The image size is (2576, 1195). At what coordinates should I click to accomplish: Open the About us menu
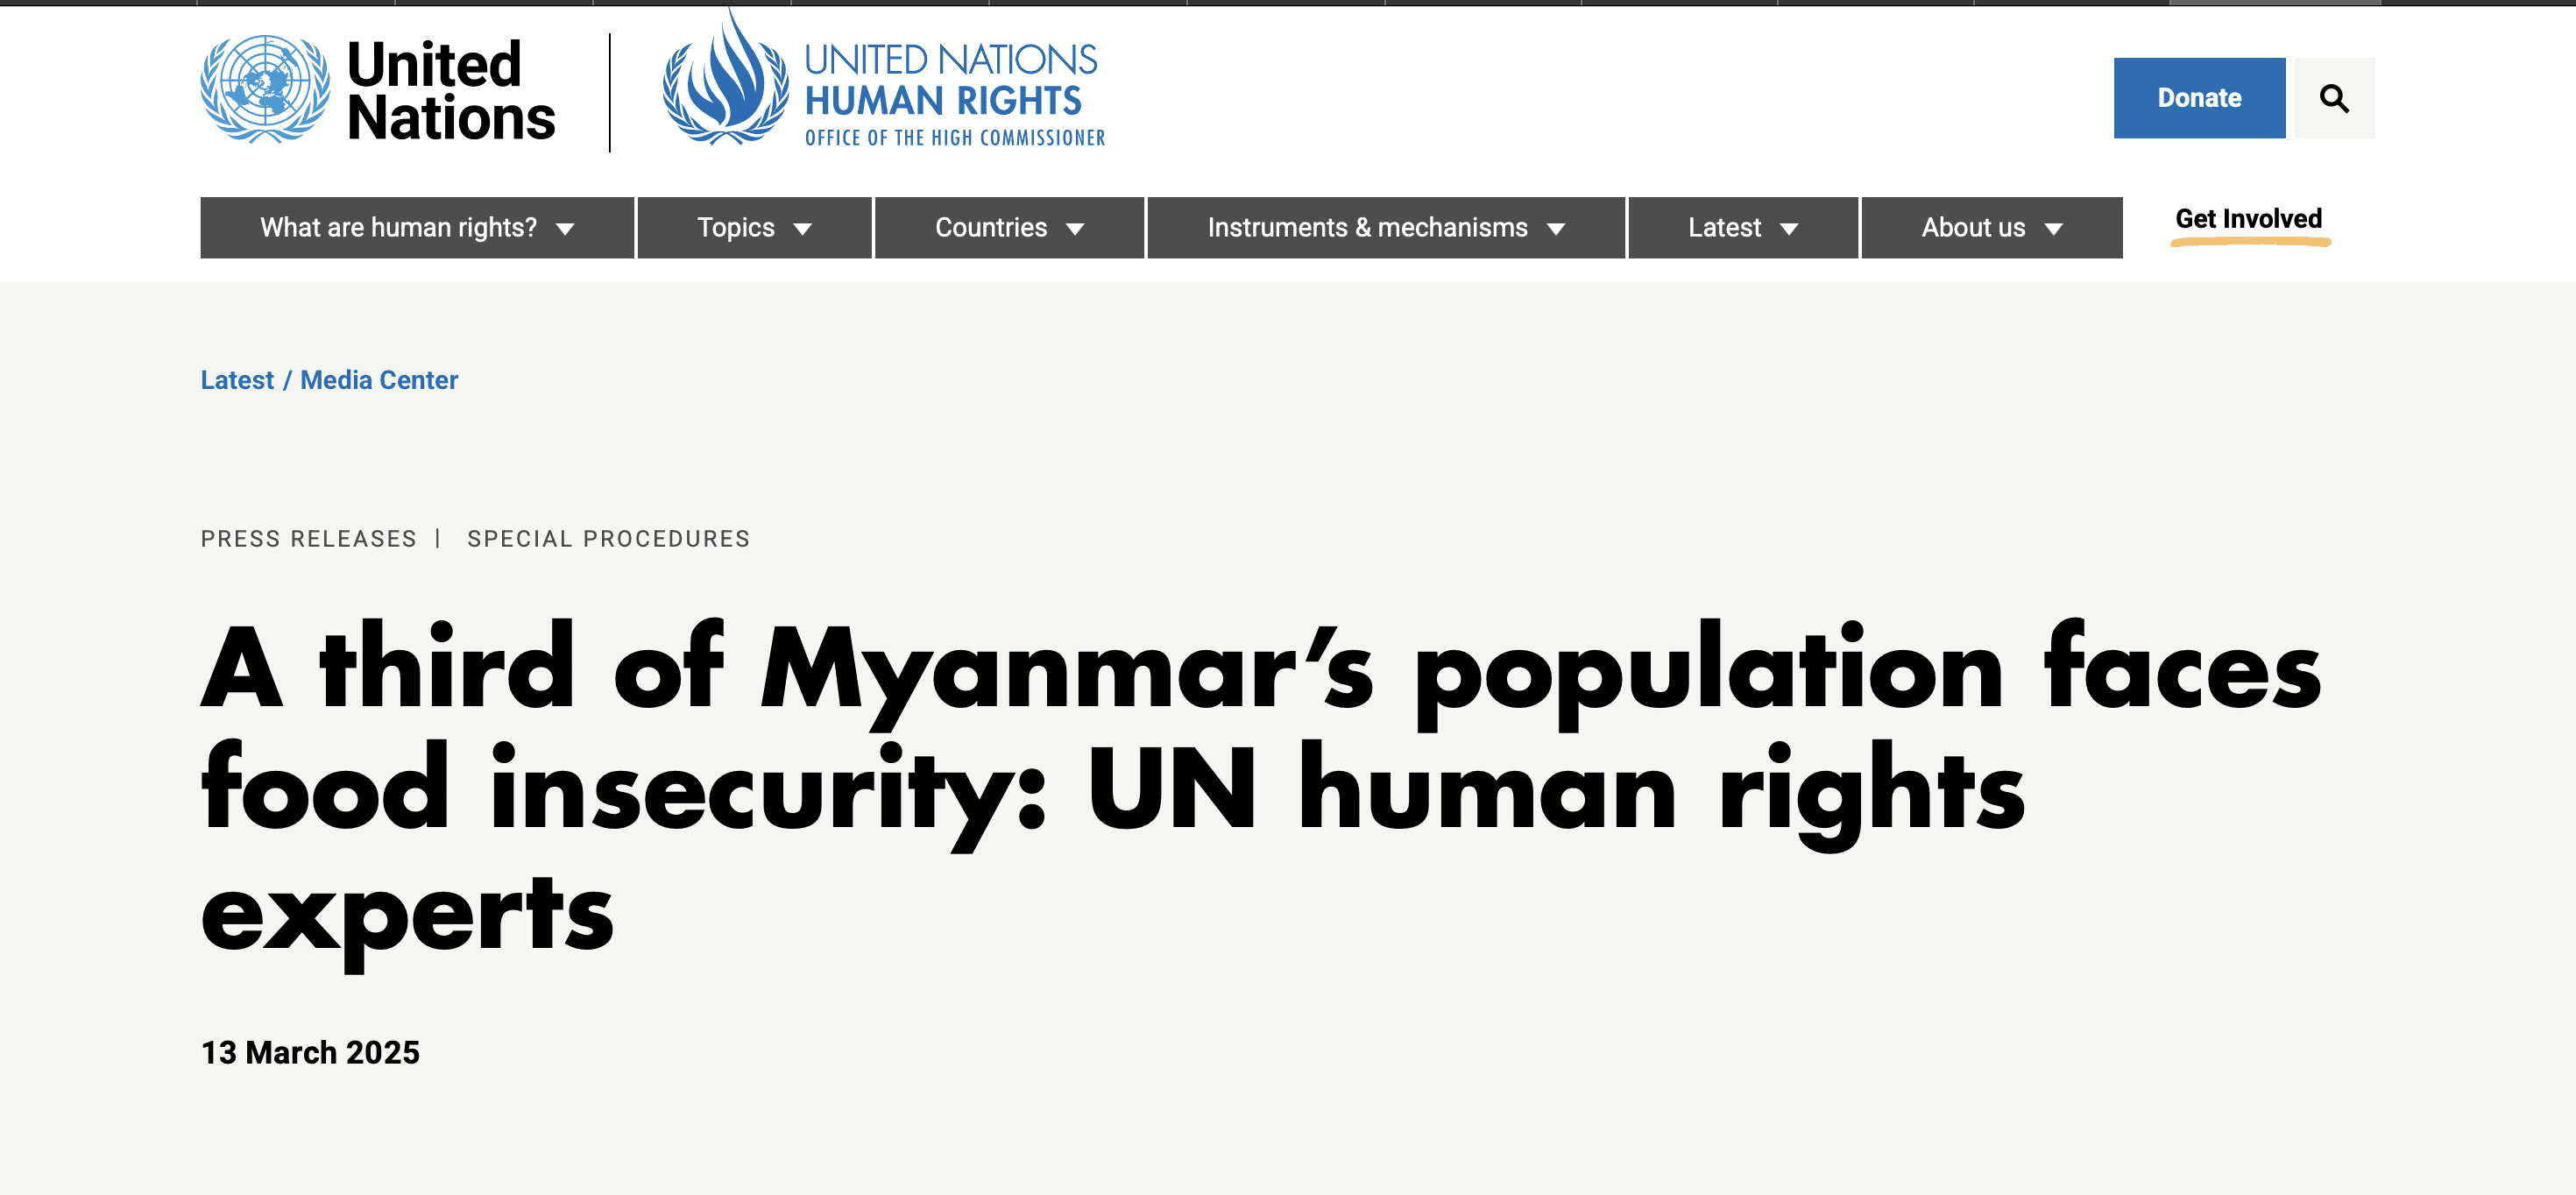click(1992, 228)
